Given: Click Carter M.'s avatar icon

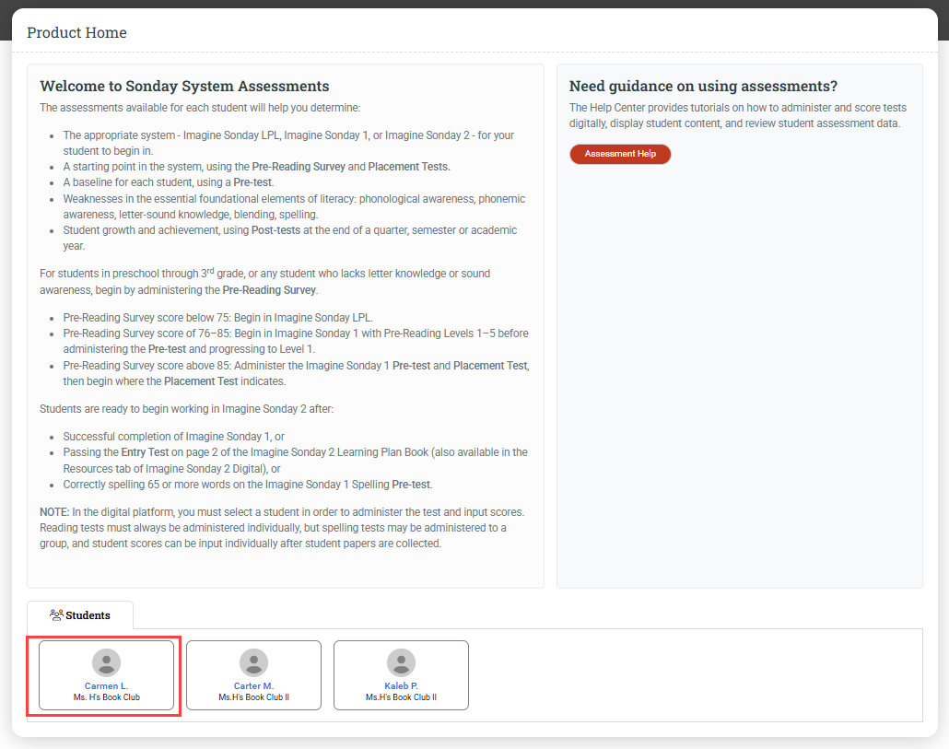Looking at the screenshot, I should pos(253,662).
